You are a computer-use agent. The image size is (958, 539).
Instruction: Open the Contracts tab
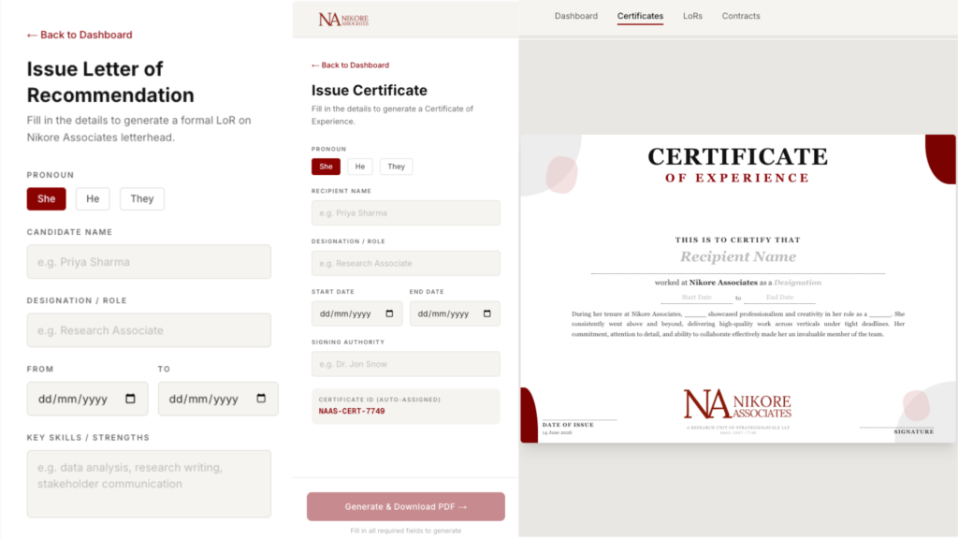tap(741, 16)
